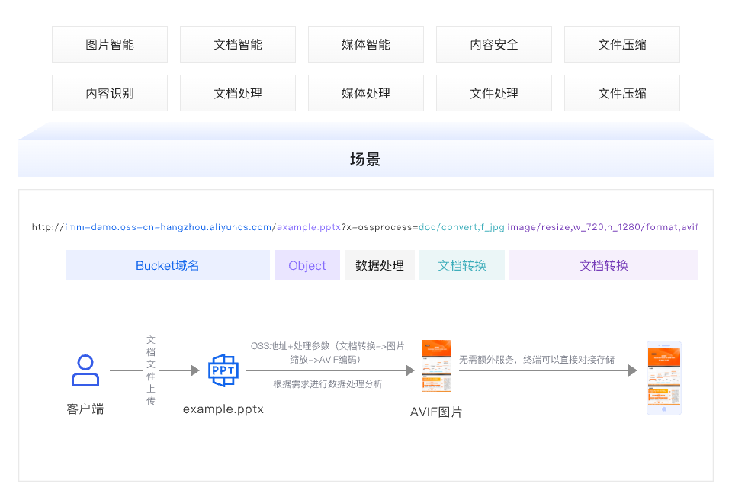Select the 媒体智能 capability card

365,44
